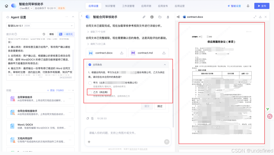Switch to 工作流管理 tab

pyautogui.click(x=128, y=6)
